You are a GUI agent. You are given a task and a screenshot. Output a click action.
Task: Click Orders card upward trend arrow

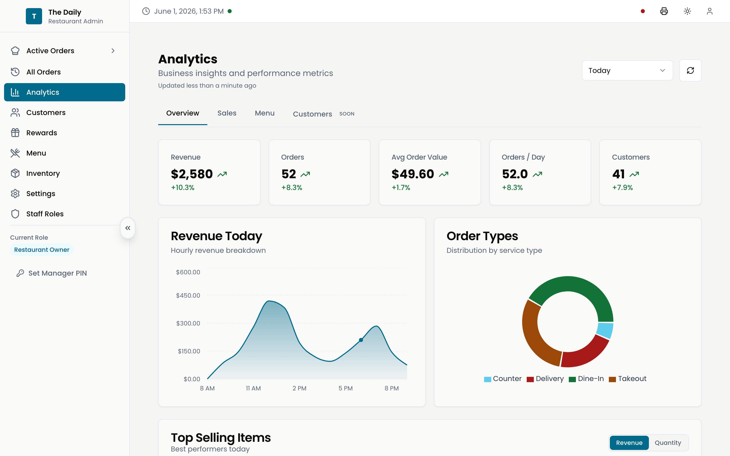[305, 174]
